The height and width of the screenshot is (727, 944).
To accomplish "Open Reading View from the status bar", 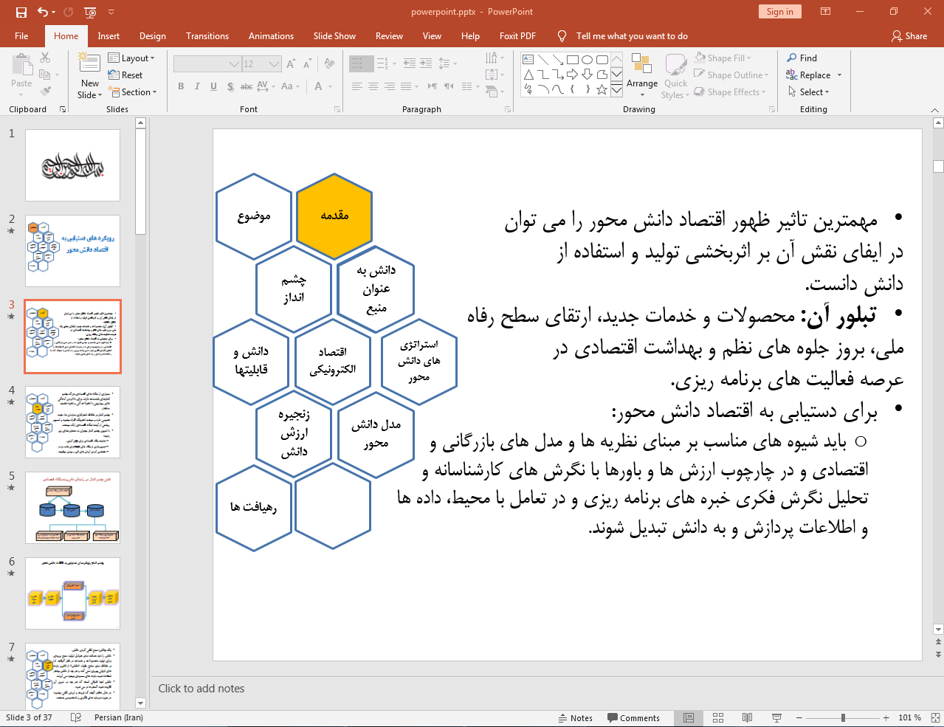I will pos(747,717).
